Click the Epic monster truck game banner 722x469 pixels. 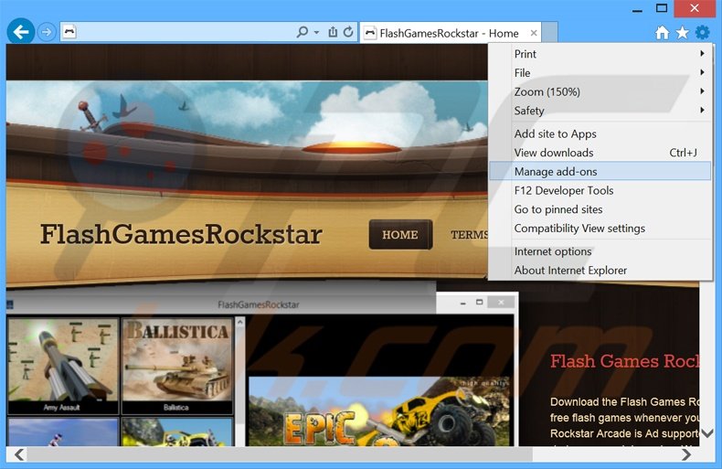click(x=379, y=411)
